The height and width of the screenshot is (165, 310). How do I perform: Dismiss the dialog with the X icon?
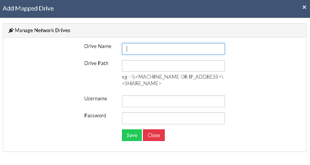click(304, 7)
